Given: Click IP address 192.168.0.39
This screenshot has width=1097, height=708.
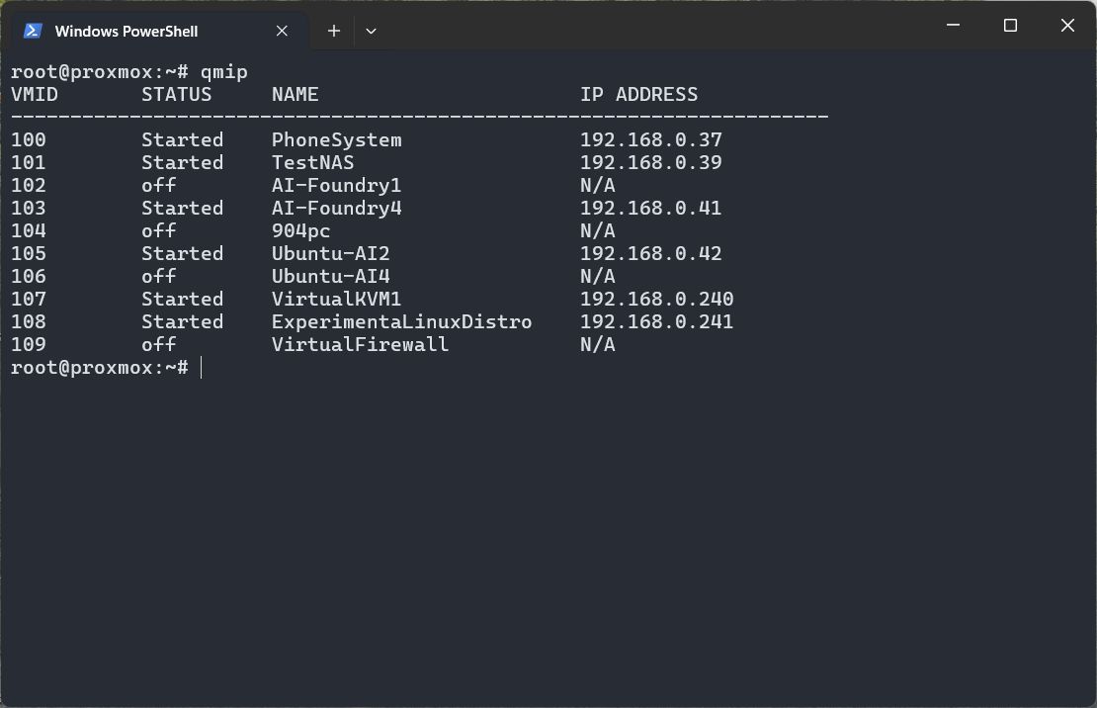Looking at the screenshot, I should point(650,162).
